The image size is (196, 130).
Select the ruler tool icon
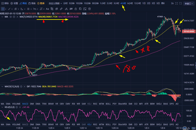point(61,9)
